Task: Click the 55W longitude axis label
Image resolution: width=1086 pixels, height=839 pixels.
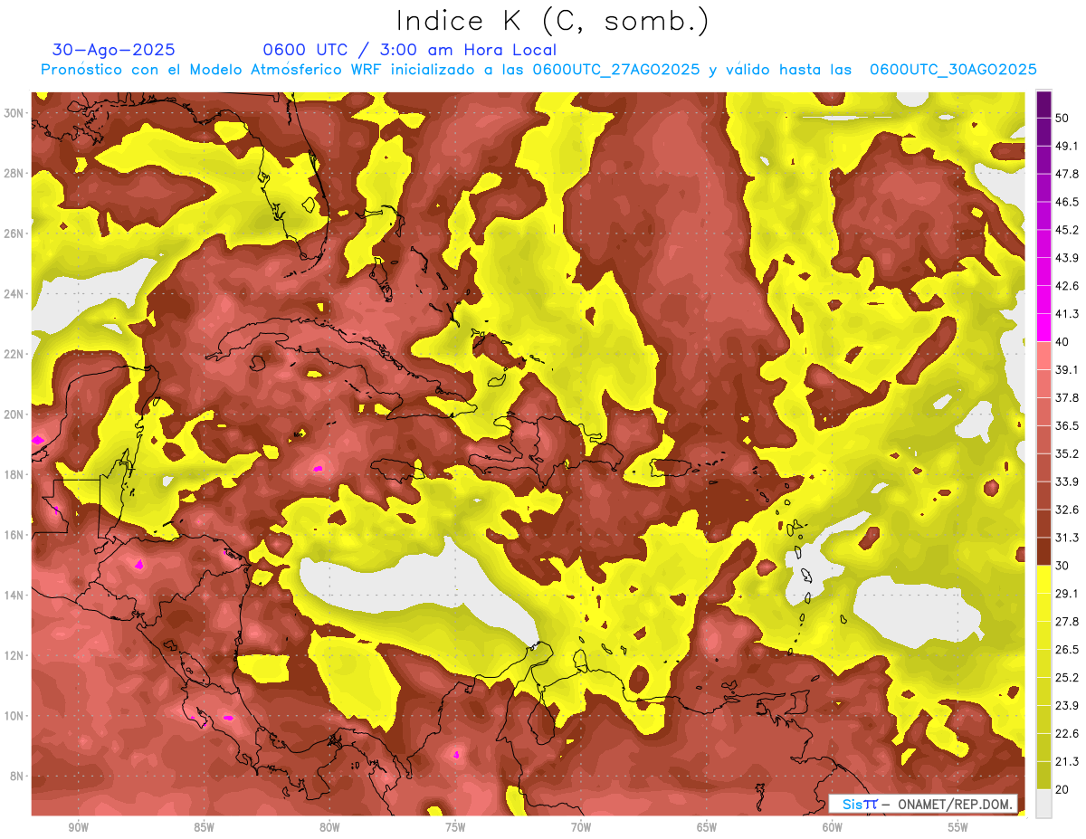Action: click(958, 828)
